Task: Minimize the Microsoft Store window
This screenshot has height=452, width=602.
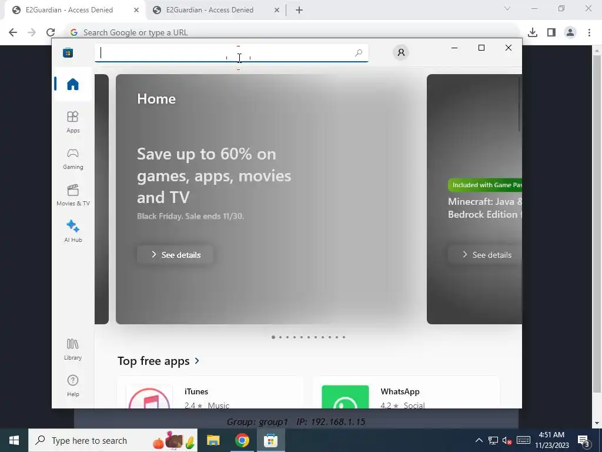Action: click(x=454, y=48)
